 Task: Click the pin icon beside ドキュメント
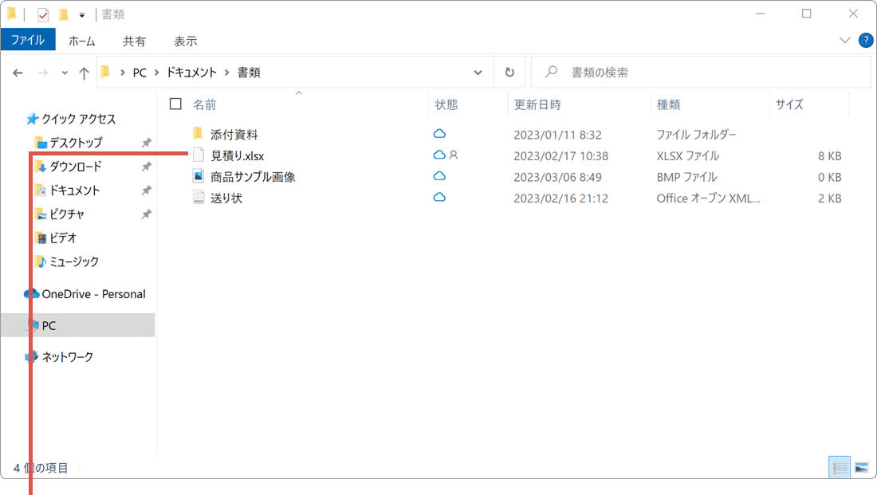(147, 191)
